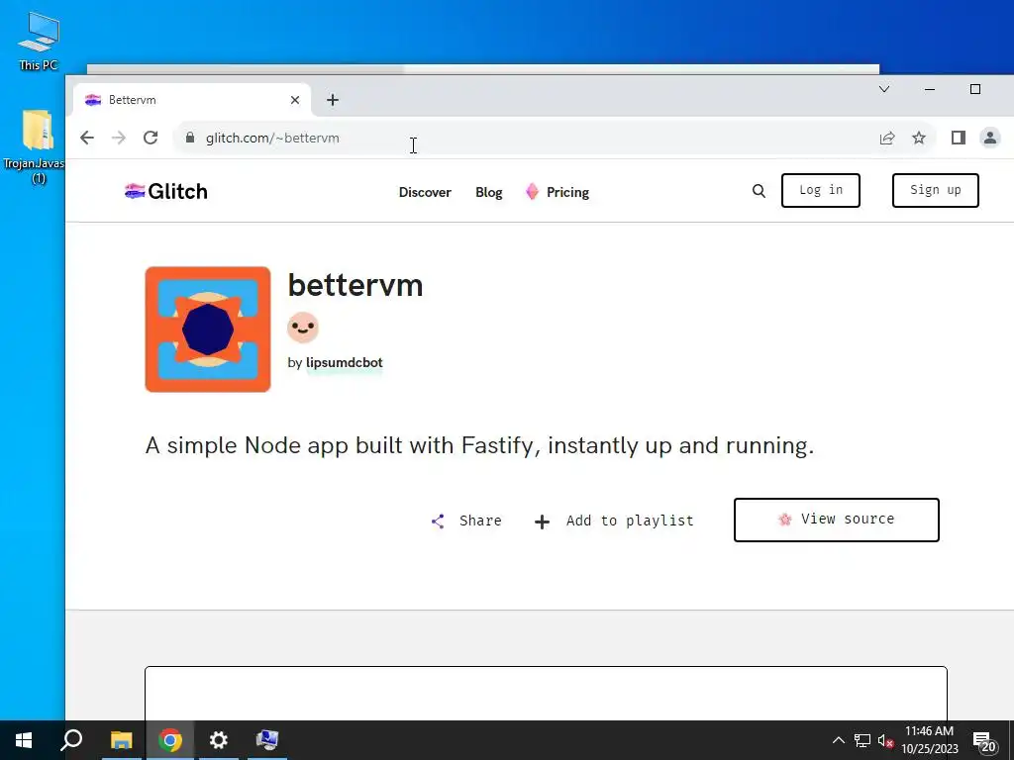Screen dimensions: 1014x760
Task: Open the Pricing page
Action: pyautogui.click(x=567, y=192)
